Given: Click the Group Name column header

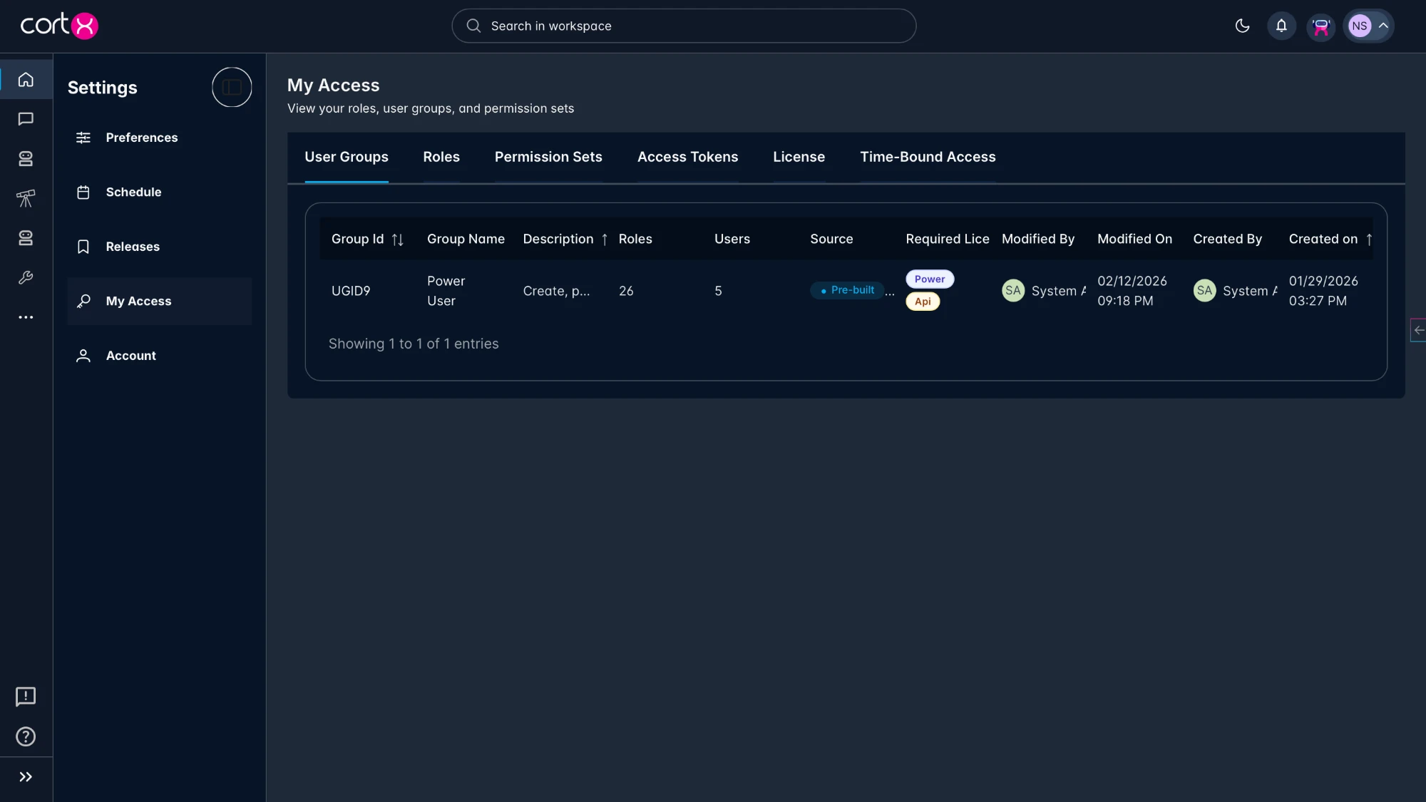Looking at the screenshot, I should pyautogui.click(x=466, y=239).
